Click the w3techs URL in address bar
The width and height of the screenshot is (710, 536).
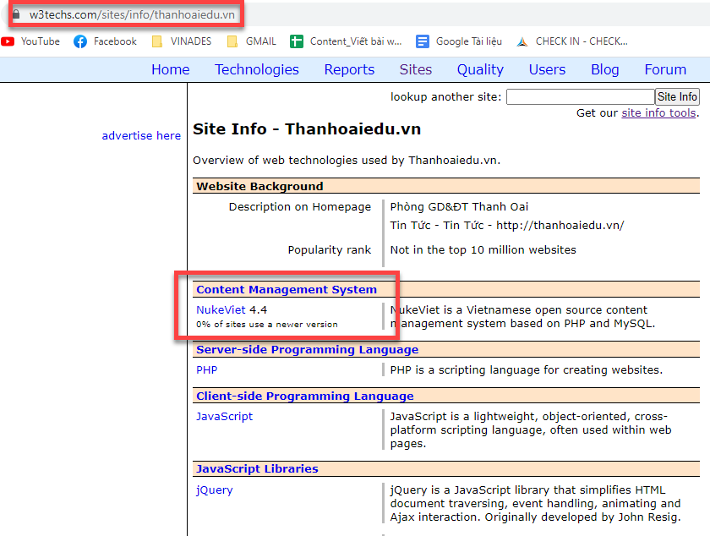click(x=132, y=14)
